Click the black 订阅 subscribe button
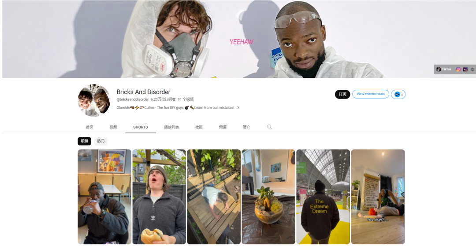Image resolution: width=476 pixels, height=246 pixels. (342, 94)
